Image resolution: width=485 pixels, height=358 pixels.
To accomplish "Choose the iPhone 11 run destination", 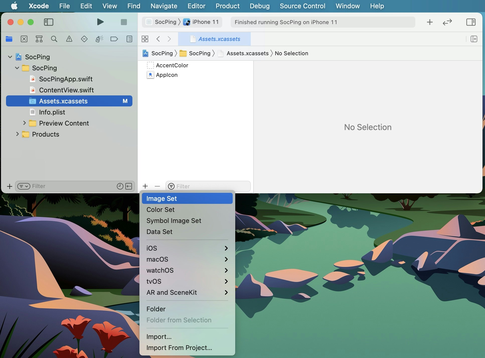I will (201, 22).
